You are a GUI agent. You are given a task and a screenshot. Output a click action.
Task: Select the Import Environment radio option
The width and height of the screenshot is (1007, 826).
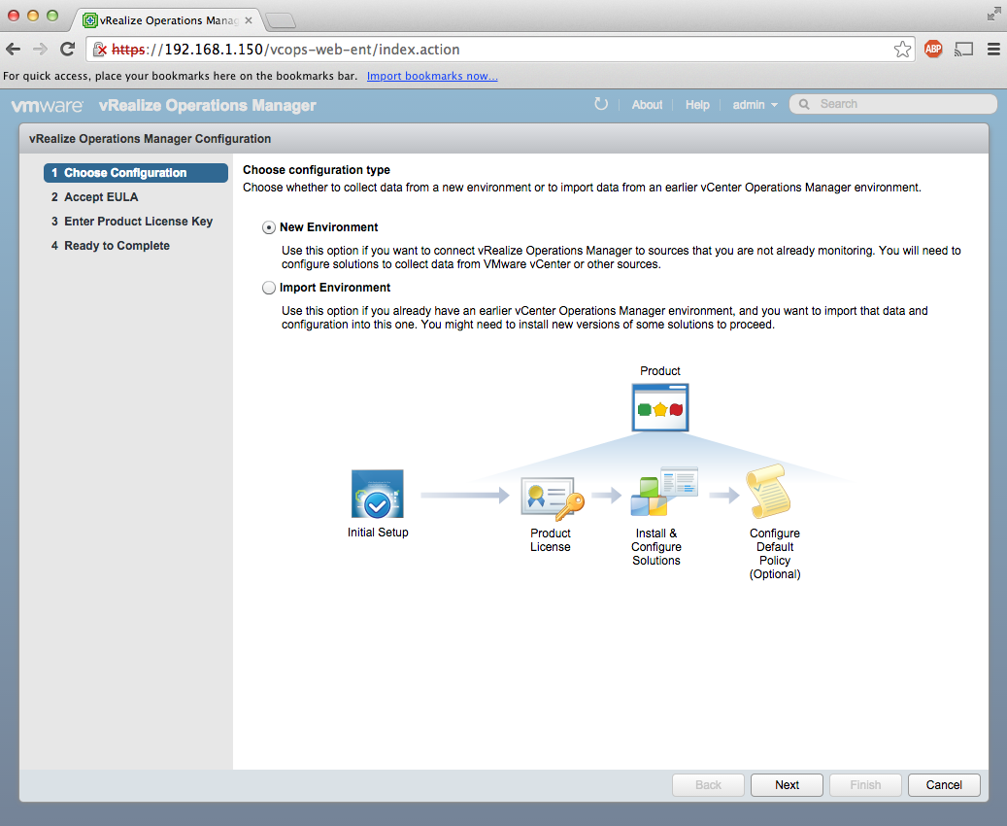point(269,288)
